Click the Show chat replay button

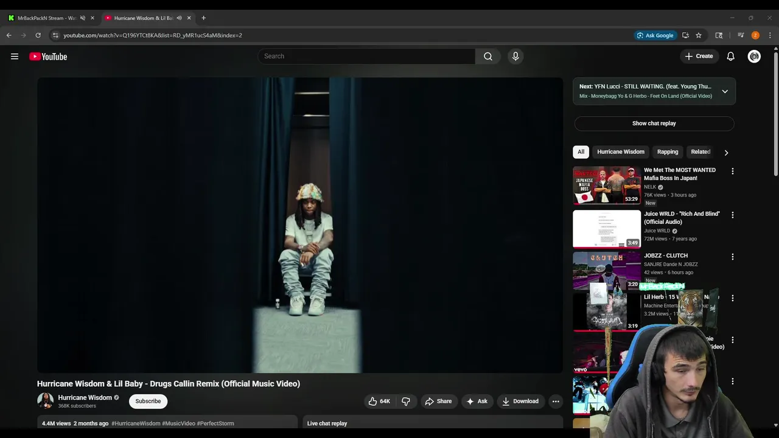[654, 123]
